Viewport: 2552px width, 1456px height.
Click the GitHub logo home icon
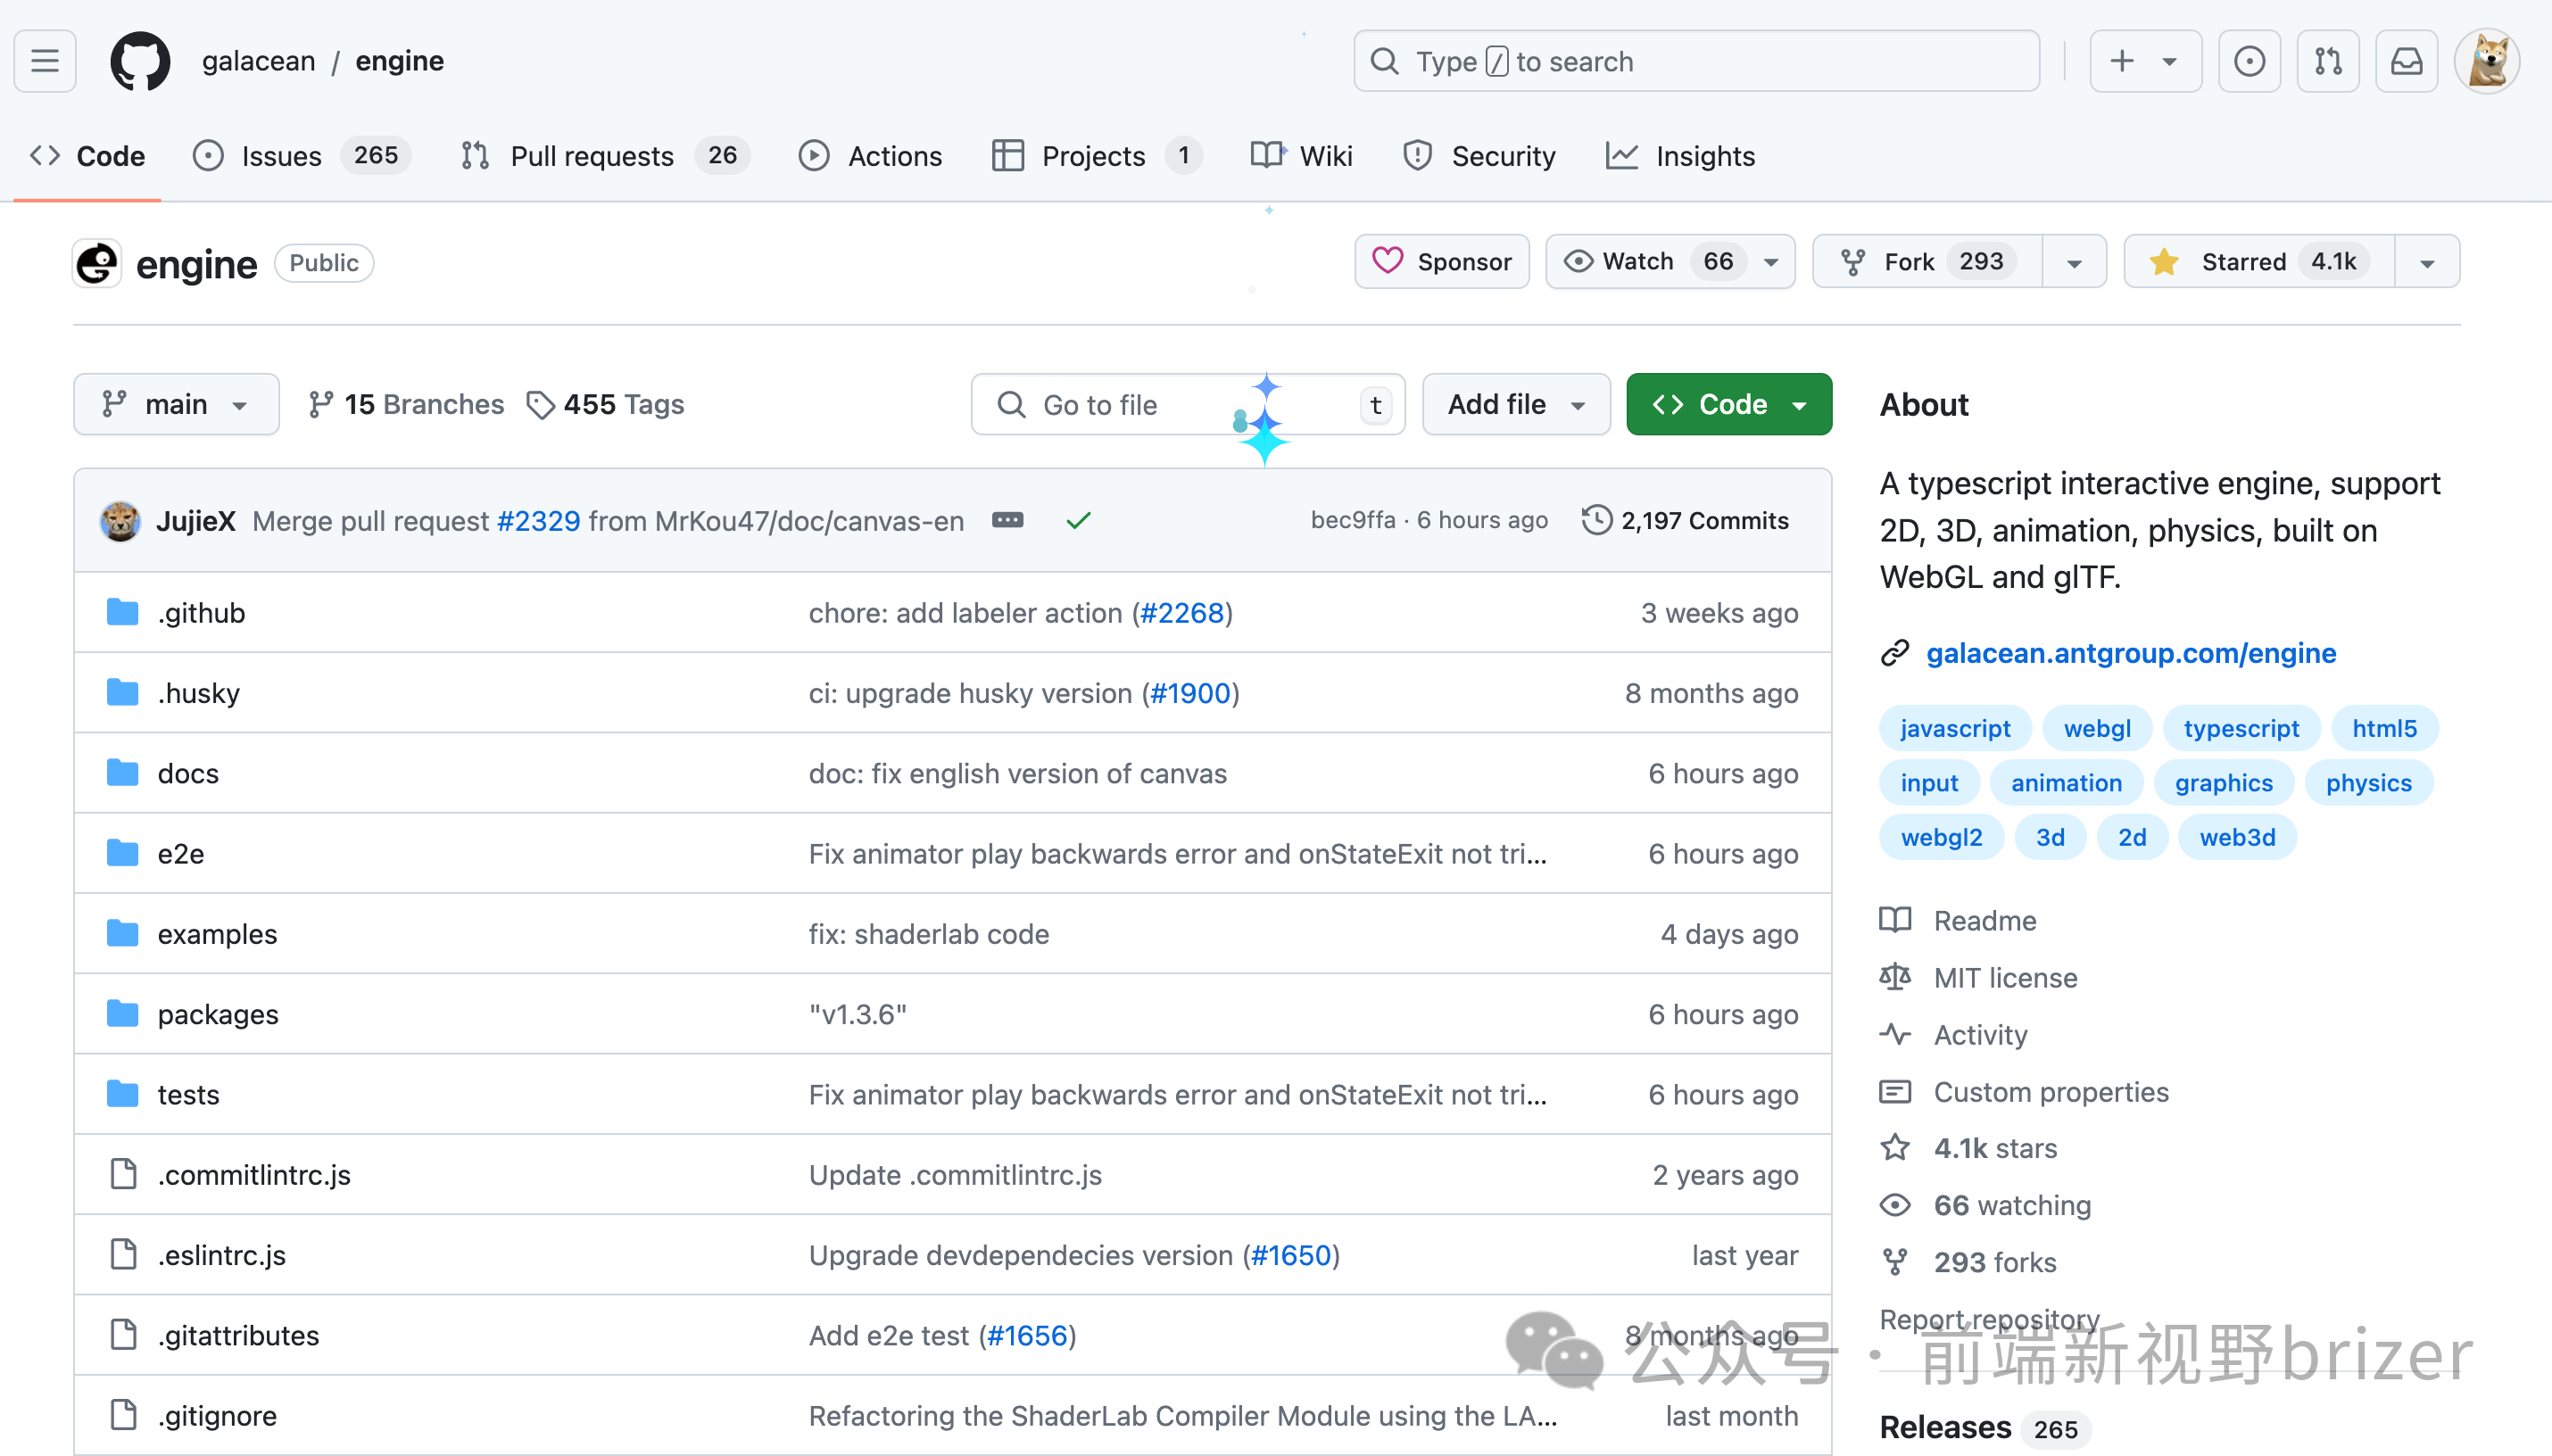[140, 61]
